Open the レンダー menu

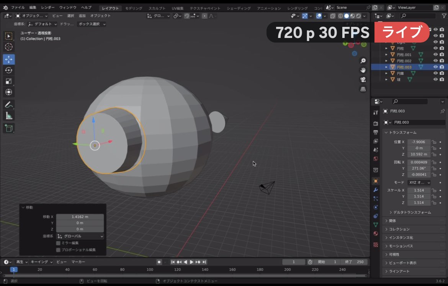[x=48, y=8]
